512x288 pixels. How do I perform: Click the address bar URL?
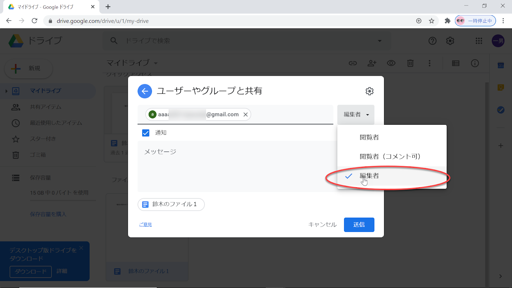(x=102, y=21)
